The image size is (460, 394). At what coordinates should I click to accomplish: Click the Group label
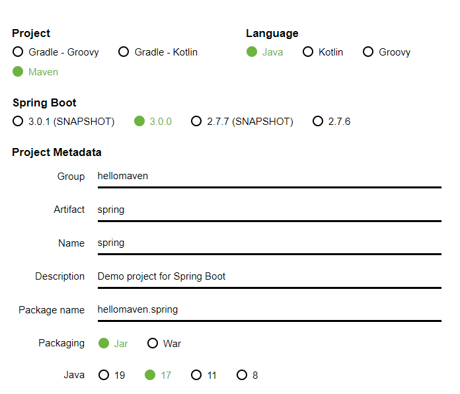coord(71,177)
